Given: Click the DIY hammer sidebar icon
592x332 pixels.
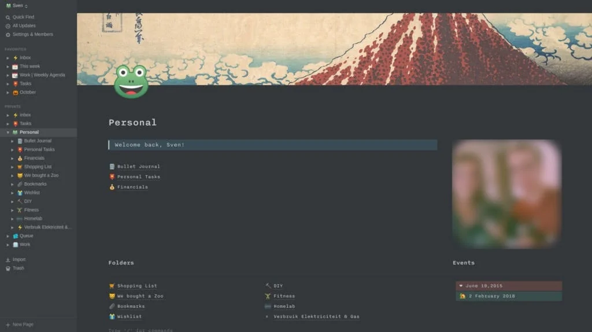Looking at the screenshot, I should click(20, 202).
